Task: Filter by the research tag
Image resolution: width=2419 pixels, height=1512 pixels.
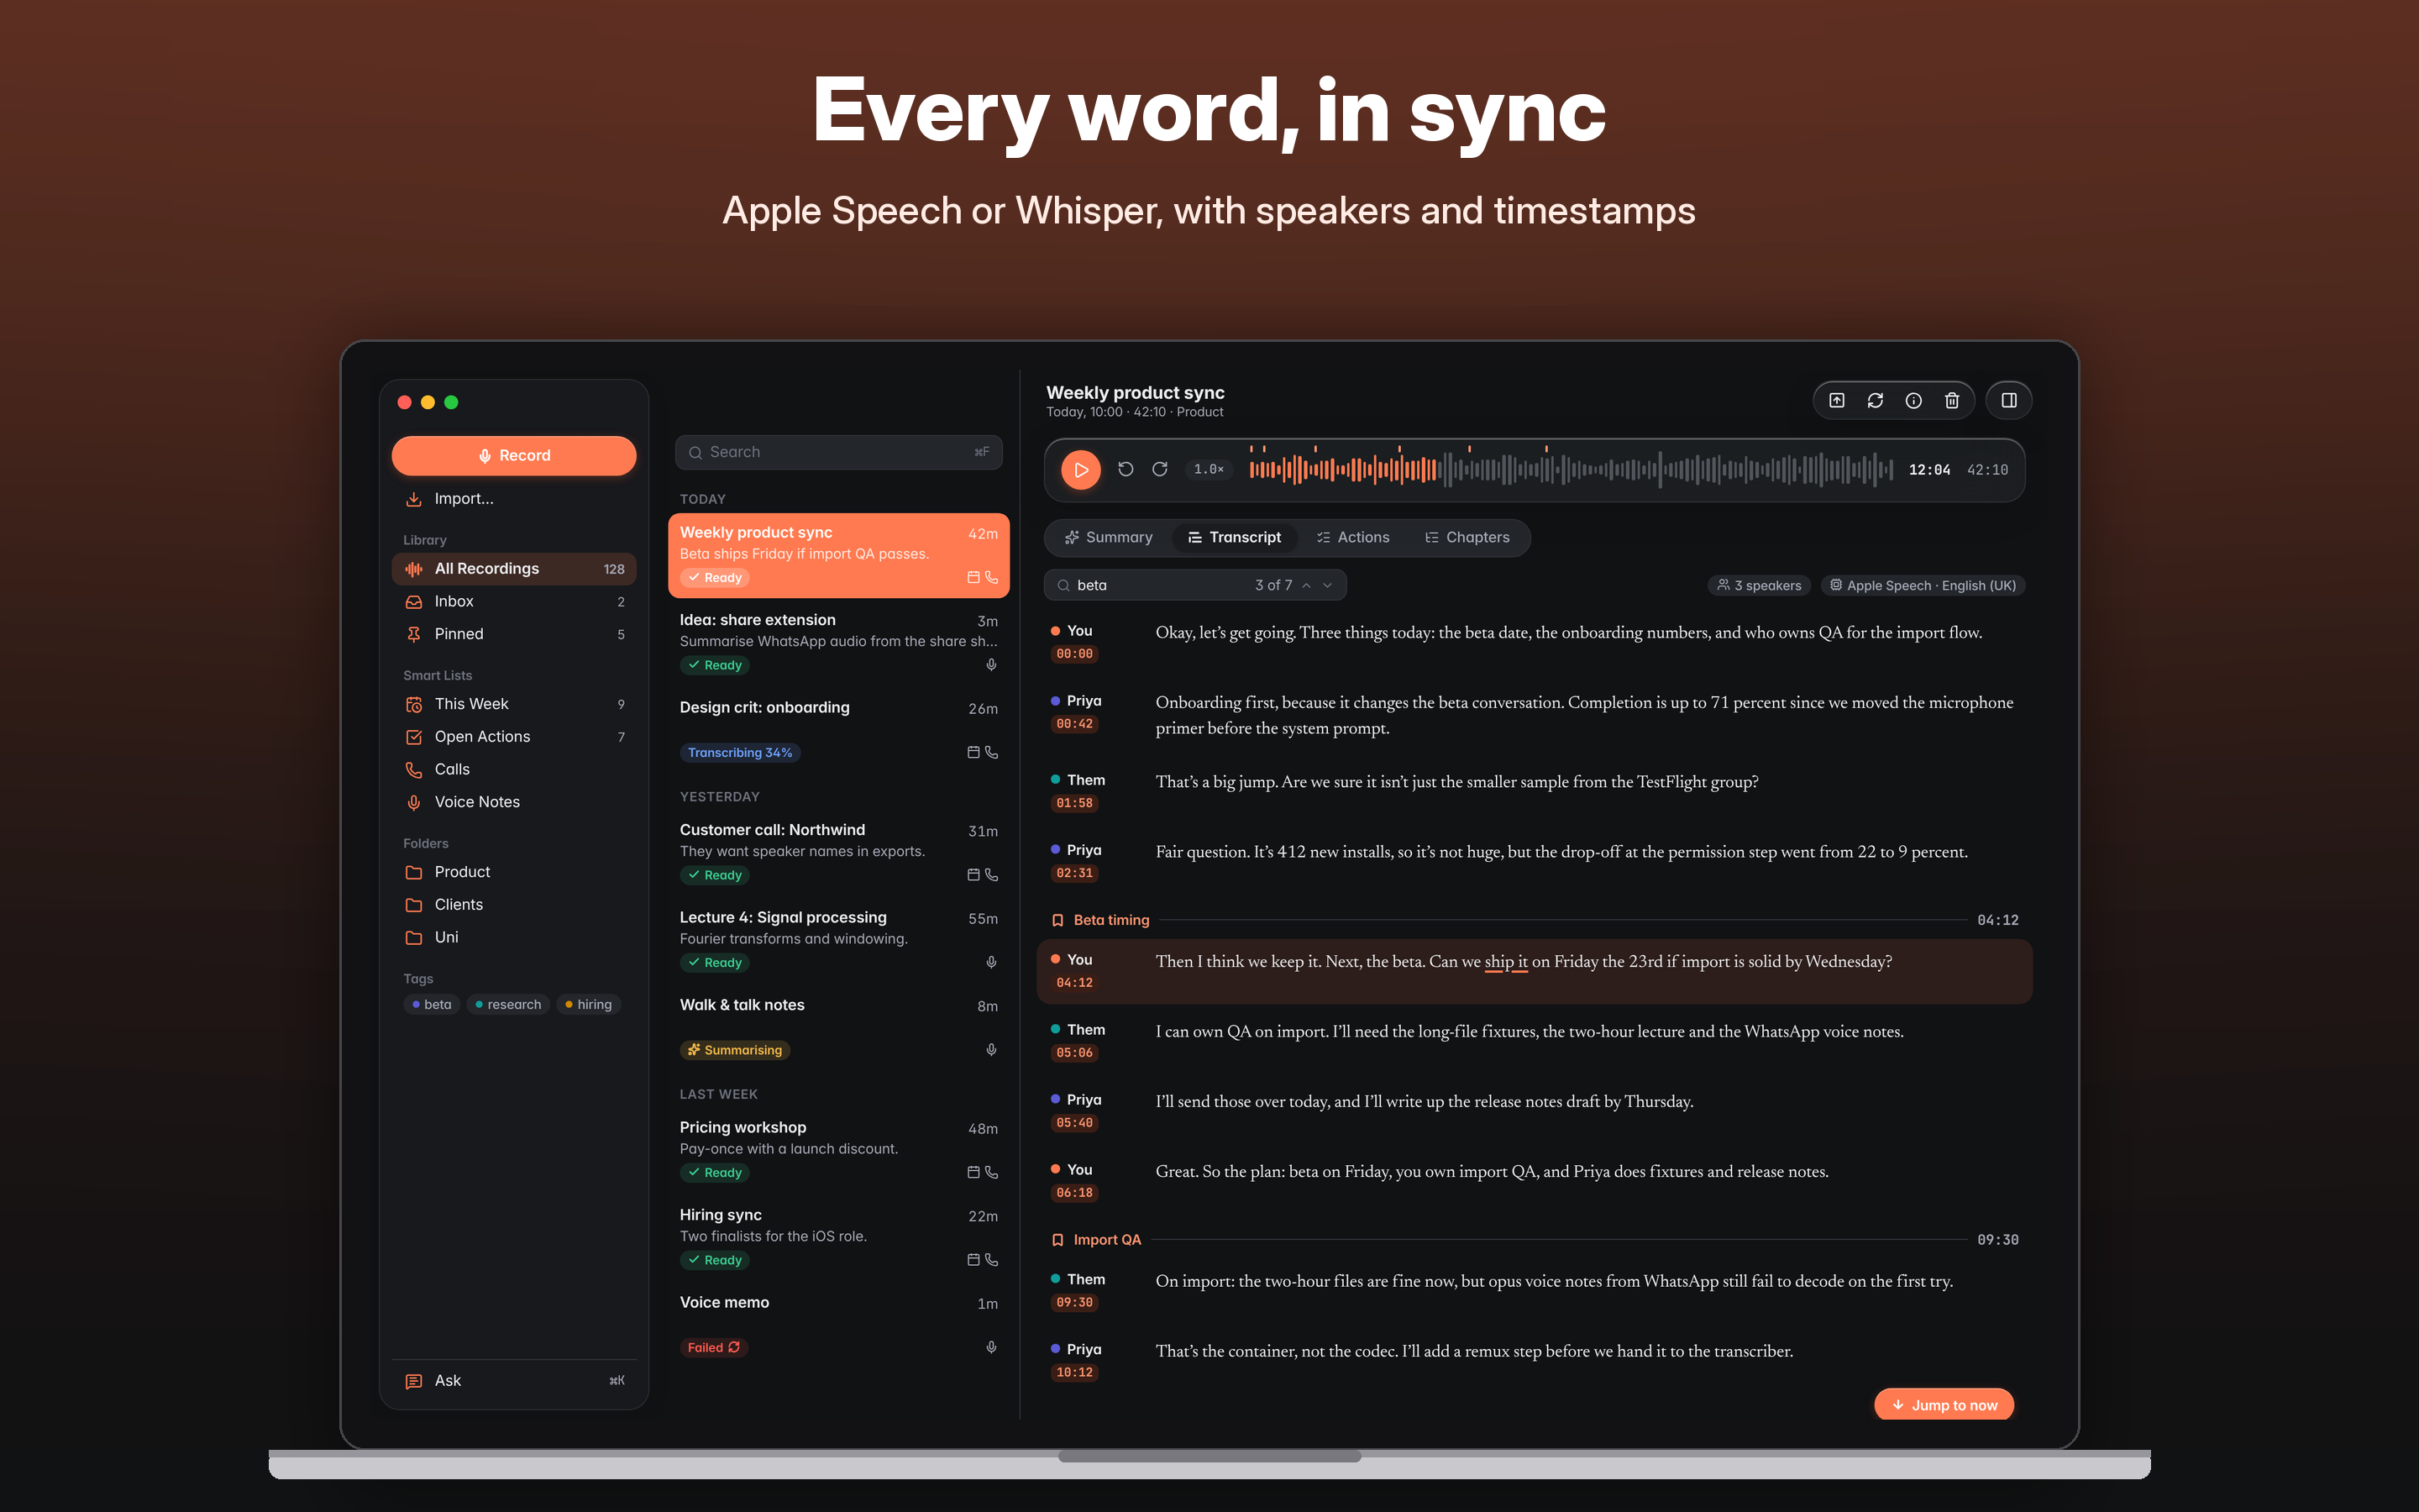Action: pyautogui.click(x=508, y=1004)
